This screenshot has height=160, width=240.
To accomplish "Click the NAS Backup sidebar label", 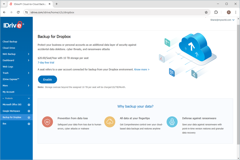I will coord(9,54).
